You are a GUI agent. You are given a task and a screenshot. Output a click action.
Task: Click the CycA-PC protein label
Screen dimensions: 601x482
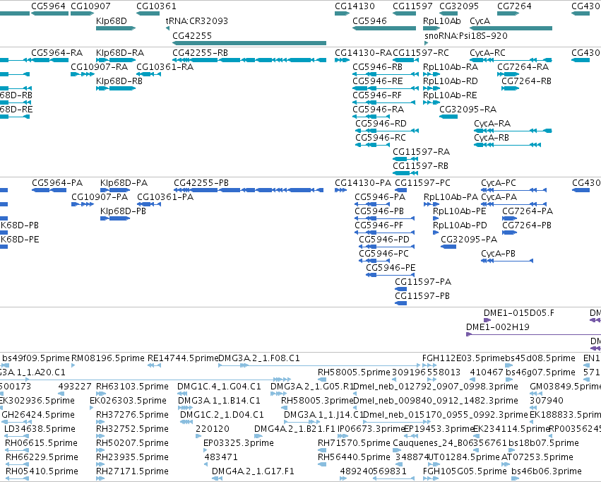tap(499, 183)
